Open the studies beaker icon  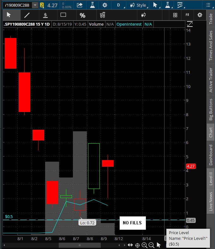[x=93, y=5]
